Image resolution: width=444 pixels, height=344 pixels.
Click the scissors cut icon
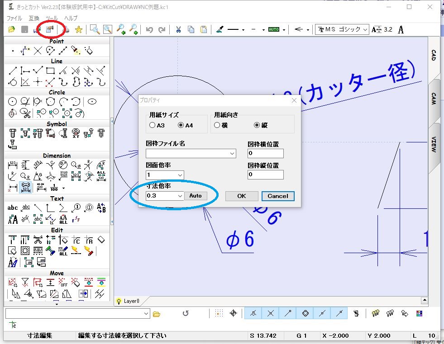coord(178,29)
